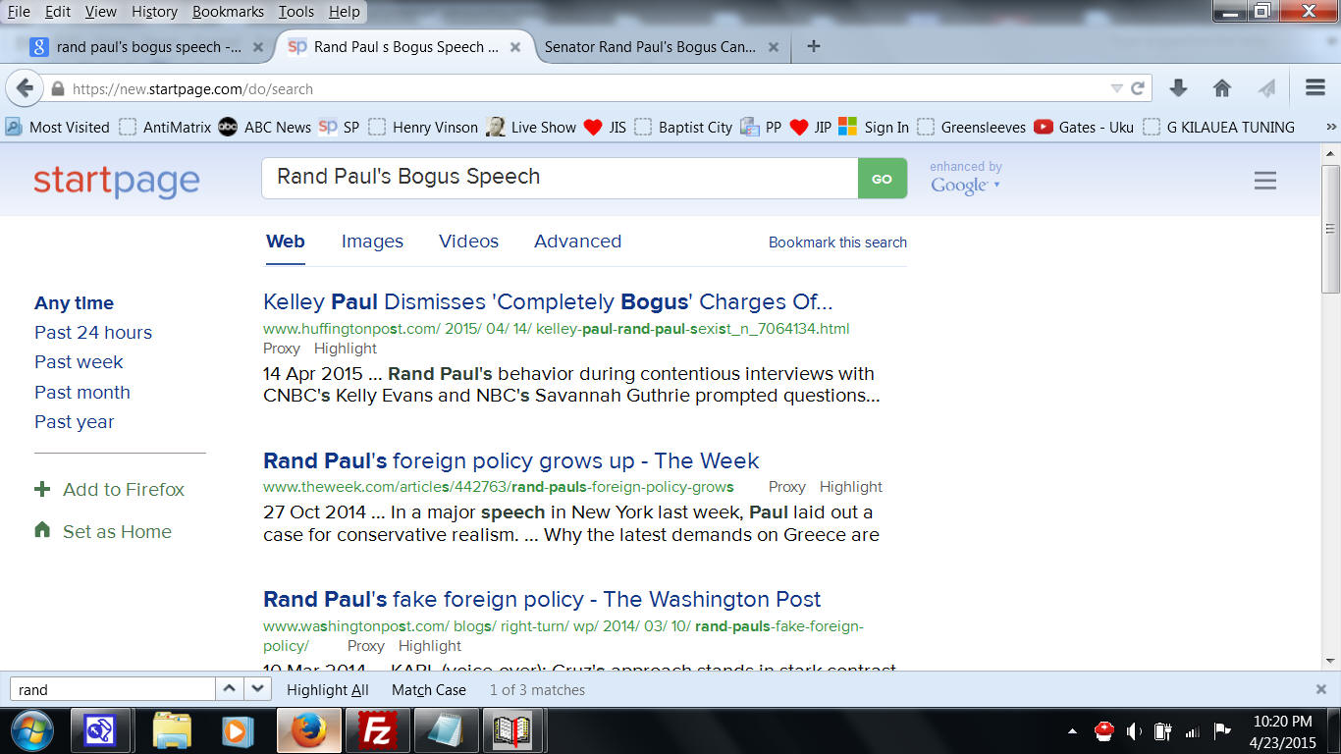Click the volume speaker tray icon
Image resolution: width=1341 pixels, height=754 pixels.
pos(1134,731)
